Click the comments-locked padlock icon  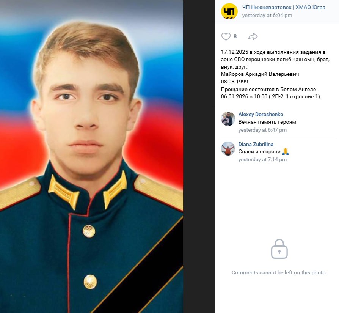[x=279, y=249]
